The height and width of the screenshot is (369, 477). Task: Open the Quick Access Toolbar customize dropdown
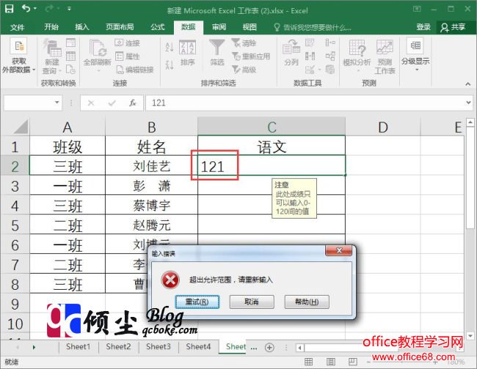(x=70, y=9)
